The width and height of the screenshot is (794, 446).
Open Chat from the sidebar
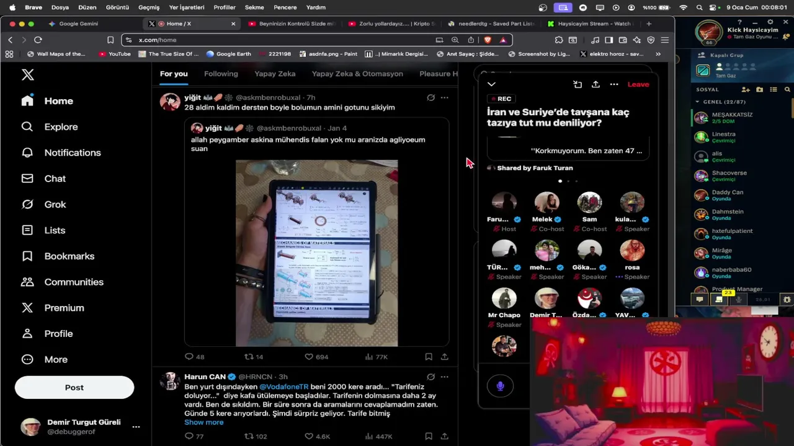(43, 178)
